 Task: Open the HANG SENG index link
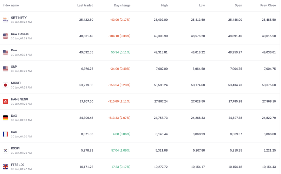click(19, 99)
